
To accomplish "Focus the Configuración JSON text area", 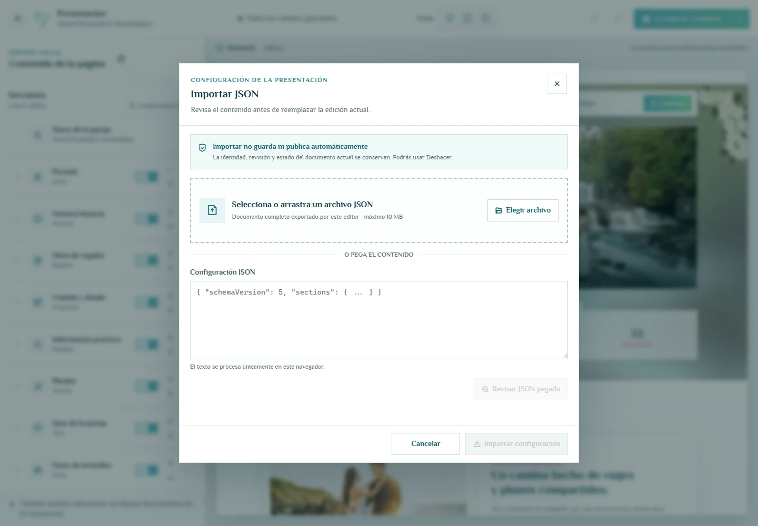I will click(379, 320).
